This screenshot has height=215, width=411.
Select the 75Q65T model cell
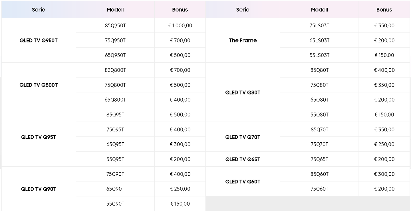319,159
